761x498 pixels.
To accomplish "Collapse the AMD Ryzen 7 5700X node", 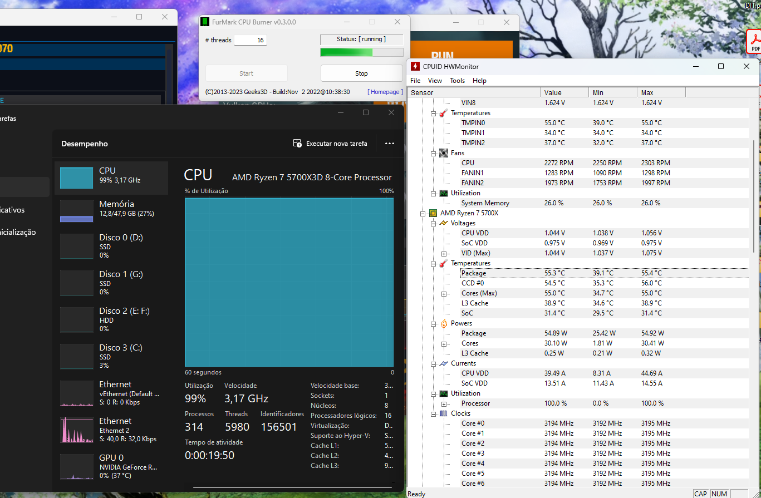I will click(423, 213).
